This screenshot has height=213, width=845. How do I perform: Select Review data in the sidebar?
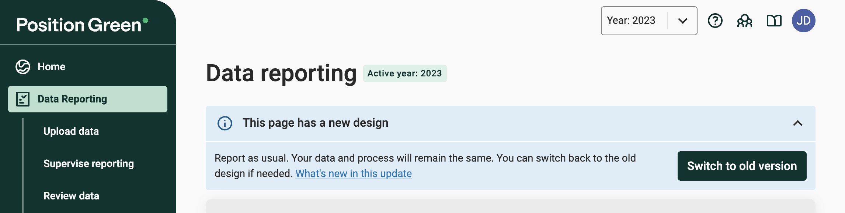pos(71,196)
